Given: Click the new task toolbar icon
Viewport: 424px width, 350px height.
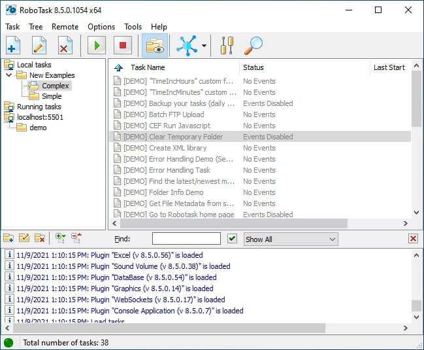Looking at the screenshot, I should (x=13, y=46).
